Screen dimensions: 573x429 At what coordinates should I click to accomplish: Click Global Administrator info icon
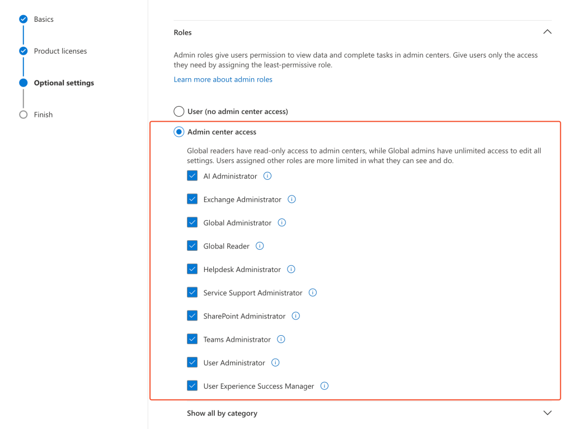tap(282, 222)
